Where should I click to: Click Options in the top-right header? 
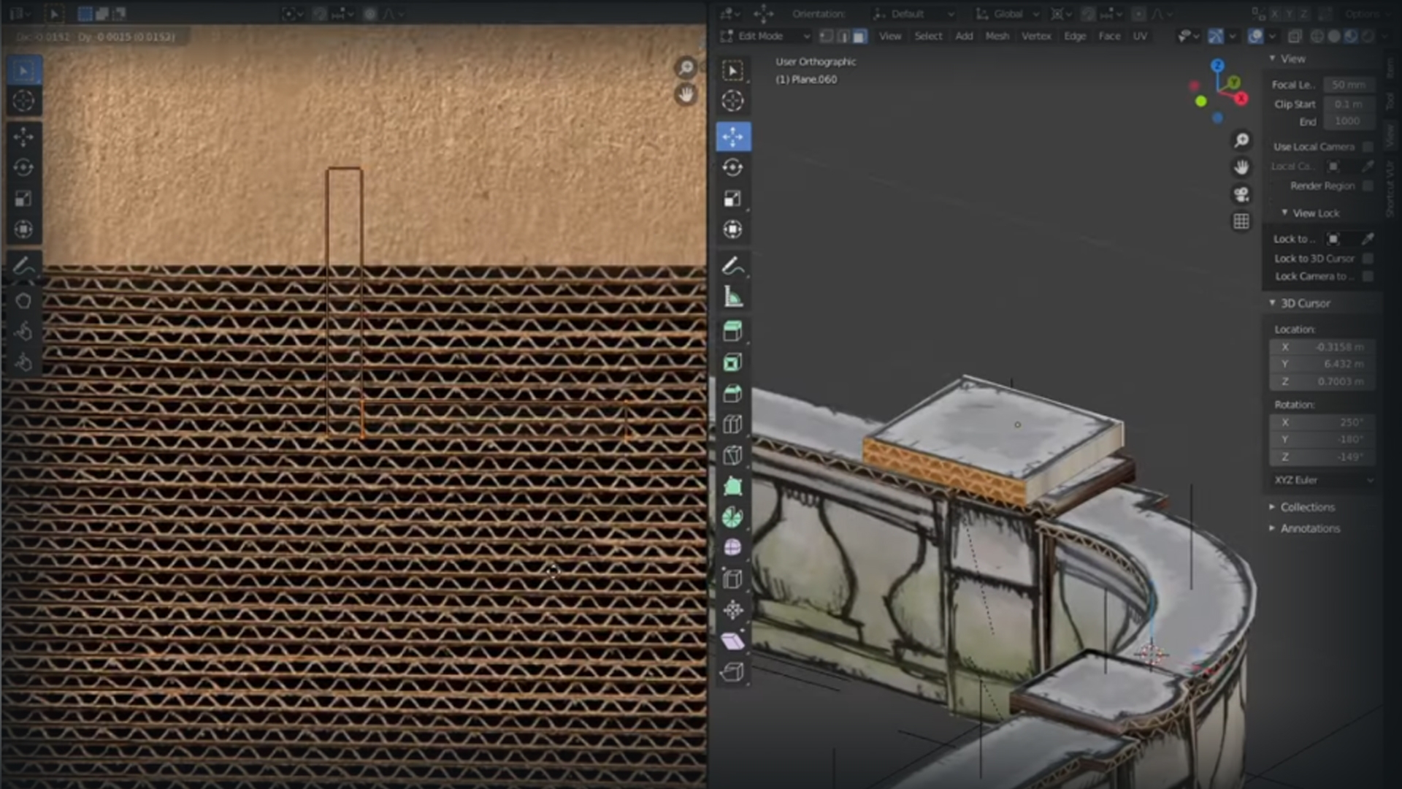pyautogui.click(x=1365, y=14)
